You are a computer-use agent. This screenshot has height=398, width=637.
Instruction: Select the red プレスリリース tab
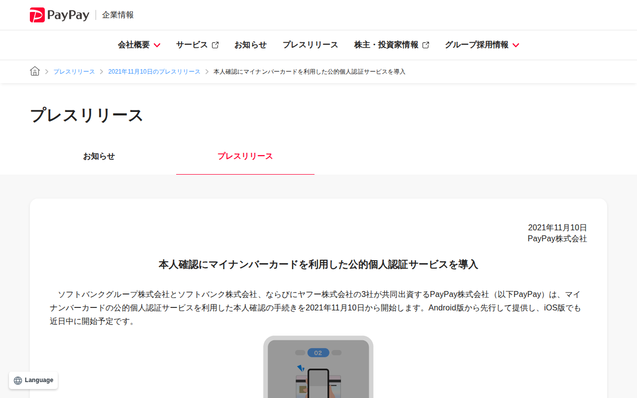[x=245, y=156]
